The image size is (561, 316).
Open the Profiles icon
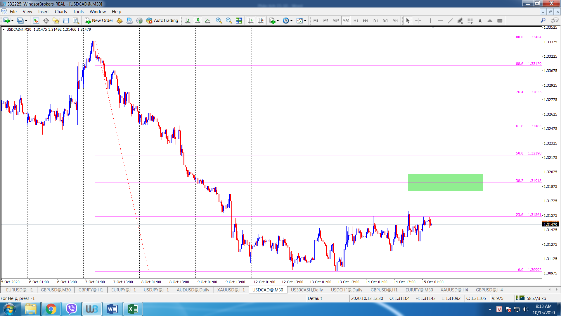[20, 20]
